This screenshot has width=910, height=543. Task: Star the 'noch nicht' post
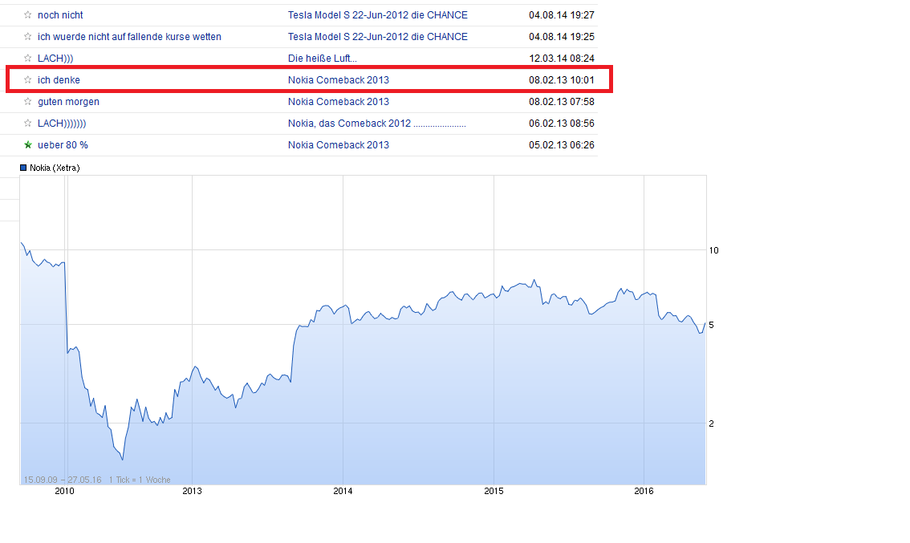click(x=27, y=15)
